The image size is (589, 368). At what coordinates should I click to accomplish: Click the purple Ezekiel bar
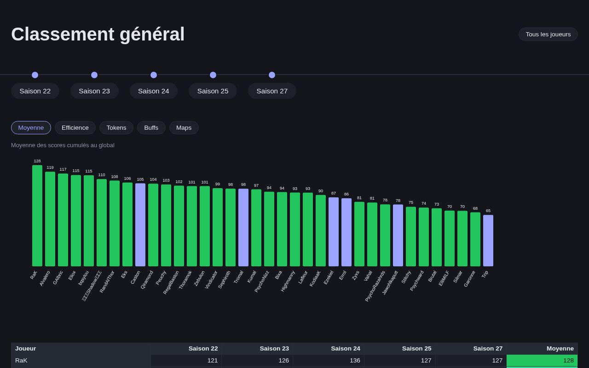click(334, 232)
